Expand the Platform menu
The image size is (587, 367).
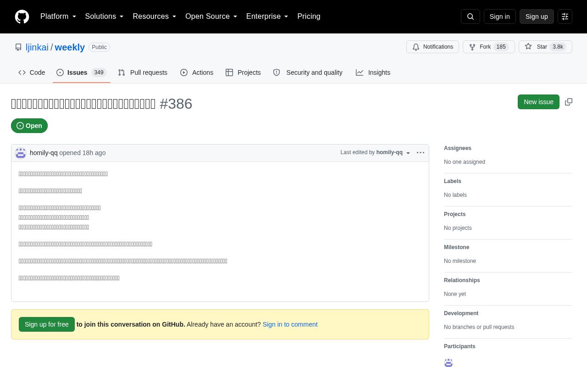[58, 17]
